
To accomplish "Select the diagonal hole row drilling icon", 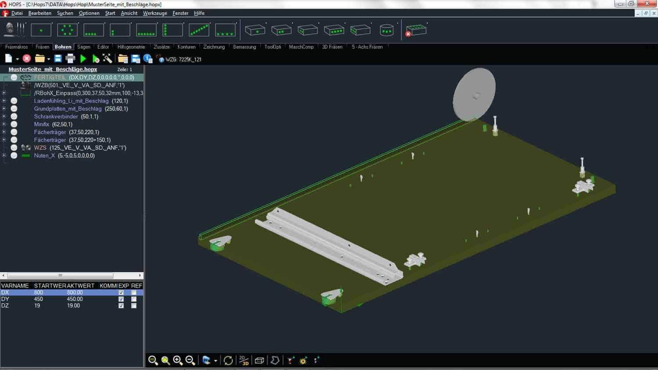I will pos(199,30).
